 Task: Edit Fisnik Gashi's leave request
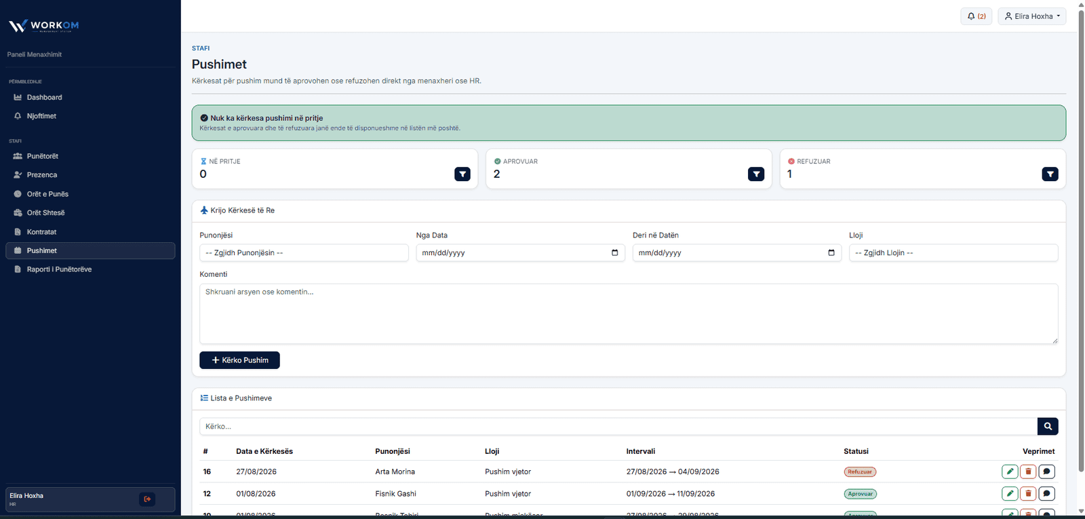click(x=1010, y=494)
